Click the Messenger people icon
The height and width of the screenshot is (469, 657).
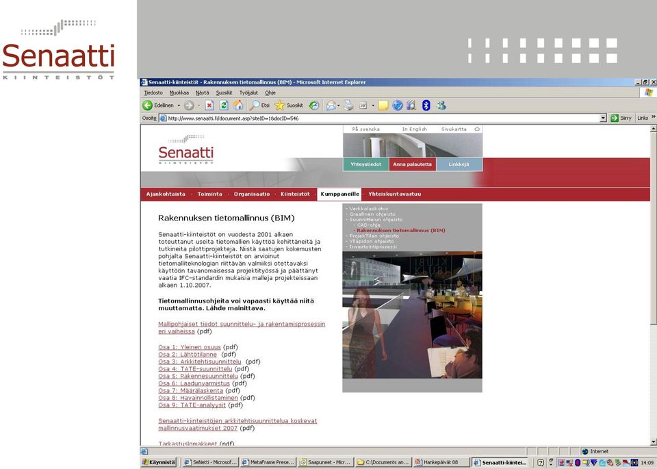pyautogui.click(x=441, y=105)
